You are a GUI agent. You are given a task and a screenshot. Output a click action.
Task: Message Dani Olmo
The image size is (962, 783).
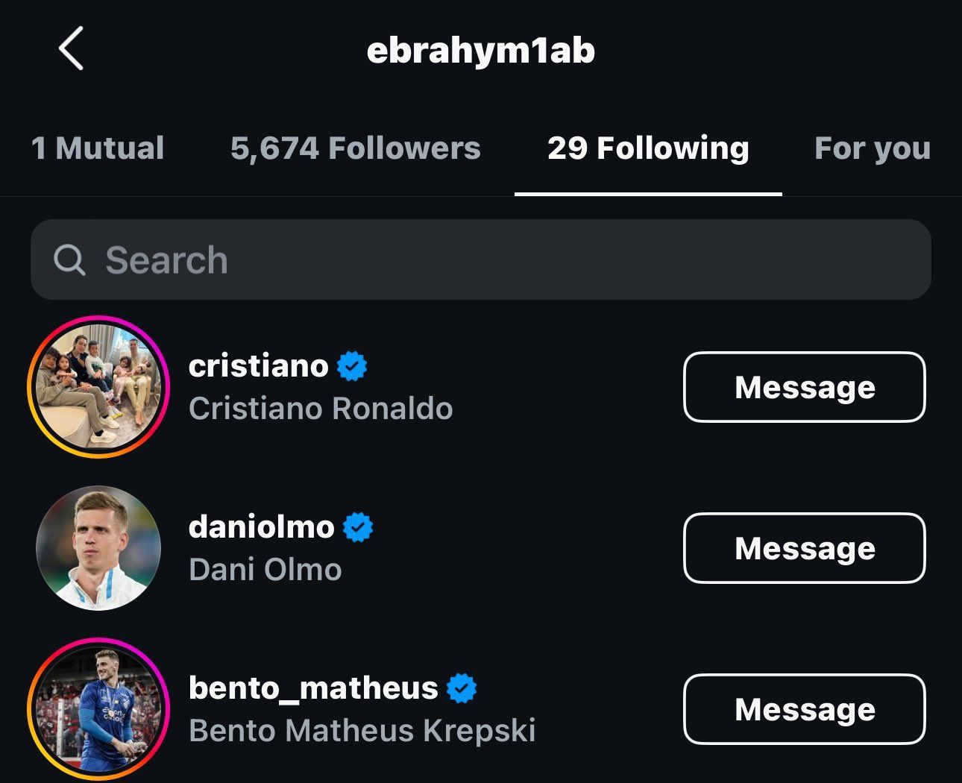tap(804, 548)
